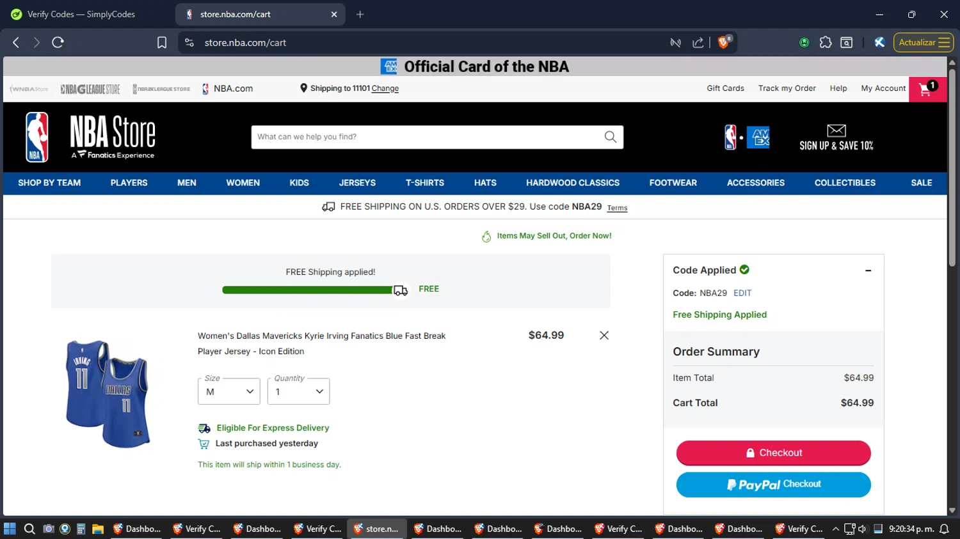Collapse the Code Applied section with minus
Image resolution: width=960 pixels, height=539 pixels.
click(868, 270)
